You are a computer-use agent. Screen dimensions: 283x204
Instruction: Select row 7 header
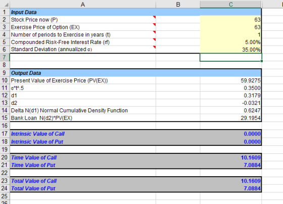tap(5, 57)
